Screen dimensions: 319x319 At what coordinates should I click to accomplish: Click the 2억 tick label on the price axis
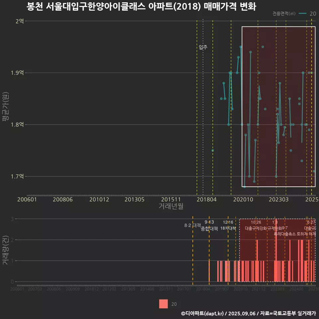pyautogui.click(x=20, y=21)
